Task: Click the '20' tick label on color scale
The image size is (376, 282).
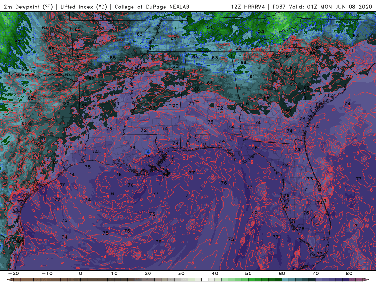Action: click(x=148, y=274)
